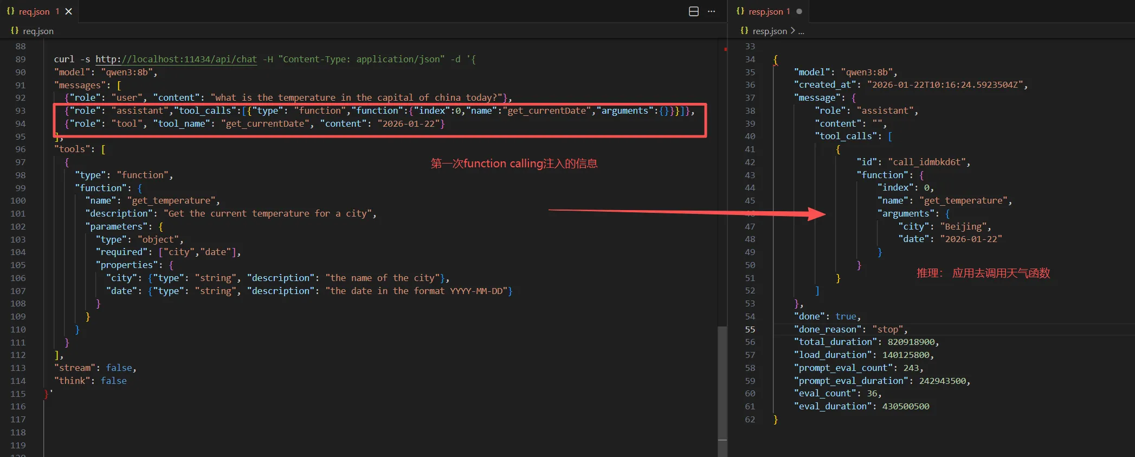This screenshot has height=457, width=1135.
Task: Click "eval_duration" value 430500500
Action: [905, 406]
